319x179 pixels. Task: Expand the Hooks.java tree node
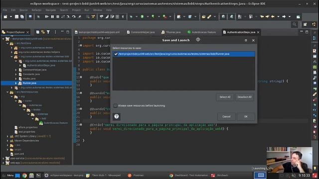16,79
